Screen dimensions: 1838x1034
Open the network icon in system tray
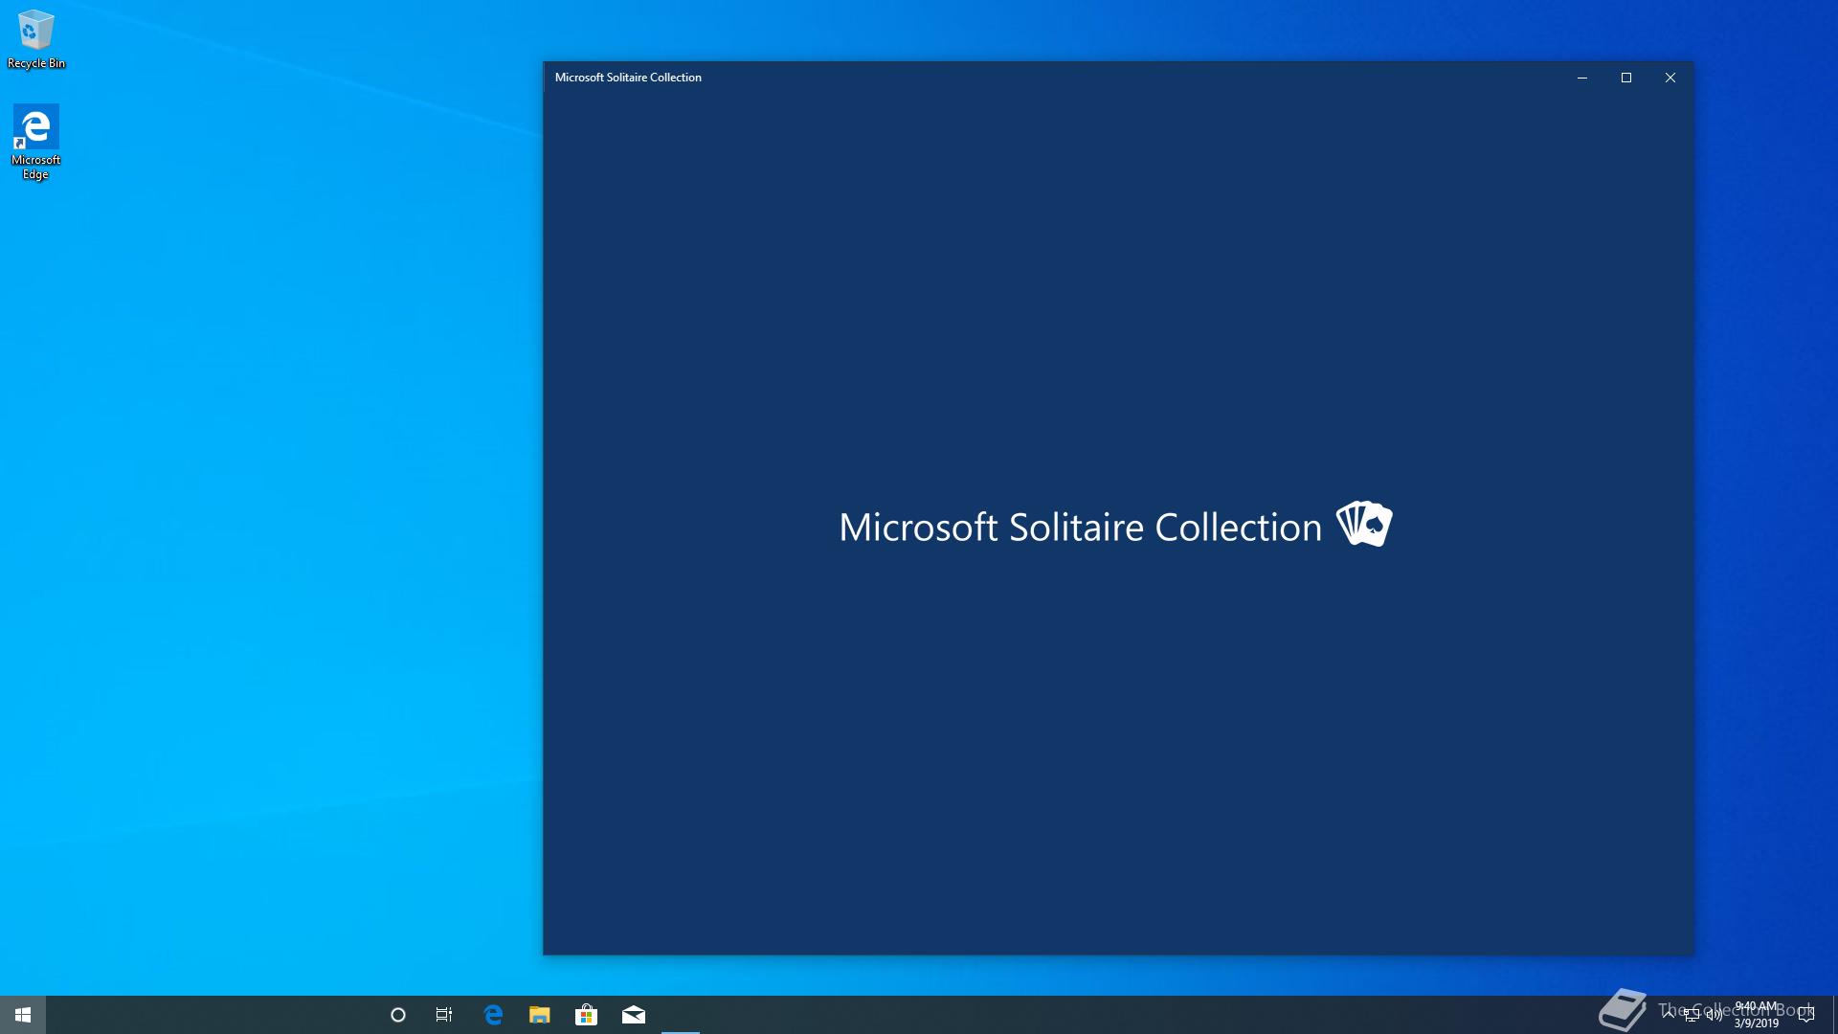[x=1692, y=1015]
